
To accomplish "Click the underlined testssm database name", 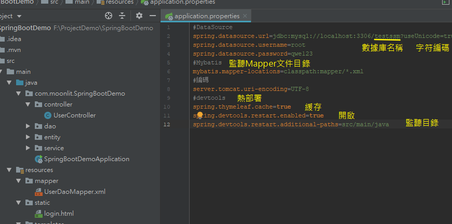I will 387,36.
